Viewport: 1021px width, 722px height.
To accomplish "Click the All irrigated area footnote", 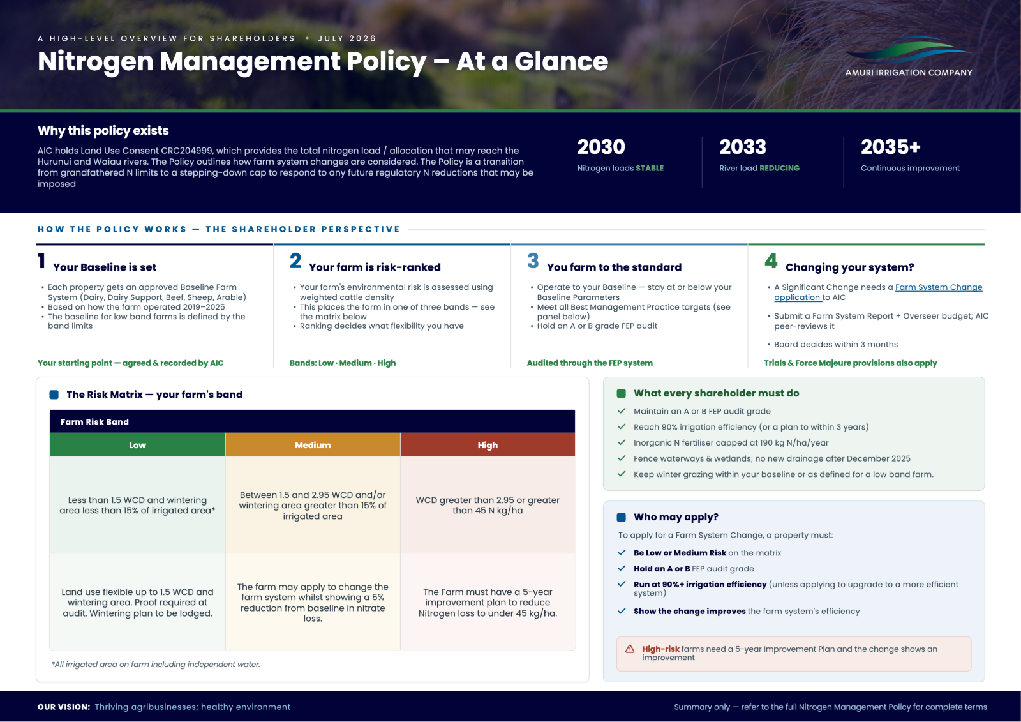I will 156,665.
